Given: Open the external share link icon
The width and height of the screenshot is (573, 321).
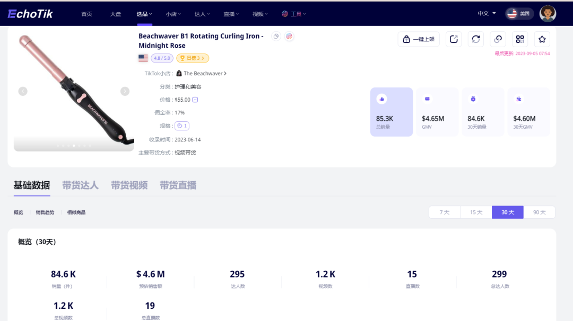Looking at the screenshot, I should point(454,39).
